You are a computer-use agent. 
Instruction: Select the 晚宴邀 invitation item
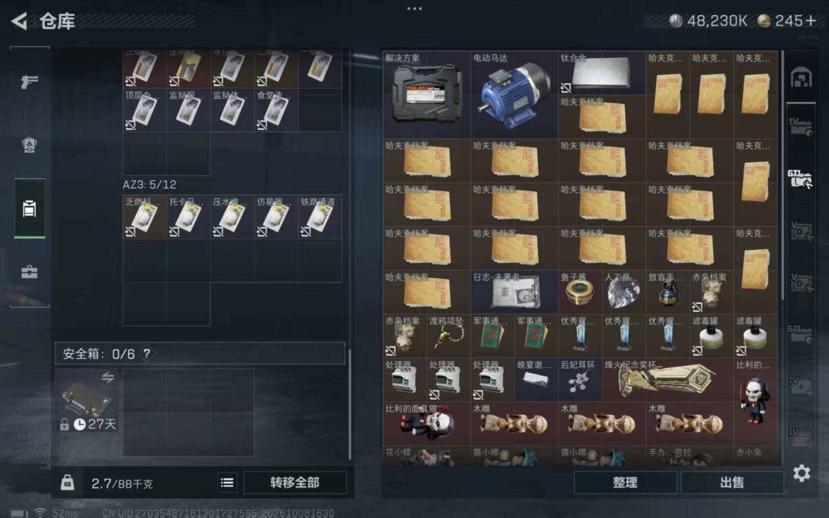536,379
